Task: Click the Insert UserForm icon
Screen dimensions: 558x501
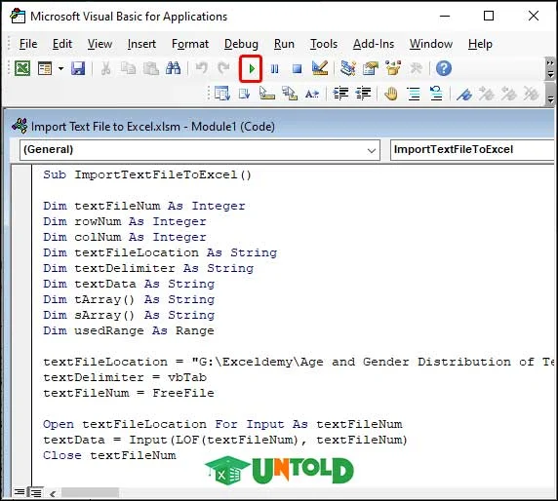Action: coord(45,68)
